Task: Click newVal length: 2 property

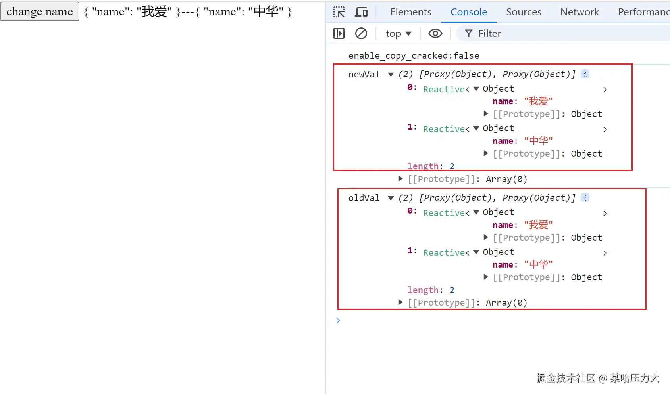Action: (431, 166)
